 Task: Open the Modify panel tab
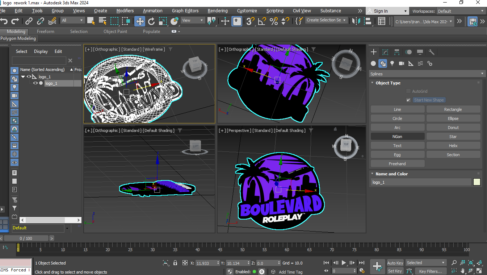tap(385, 52)
